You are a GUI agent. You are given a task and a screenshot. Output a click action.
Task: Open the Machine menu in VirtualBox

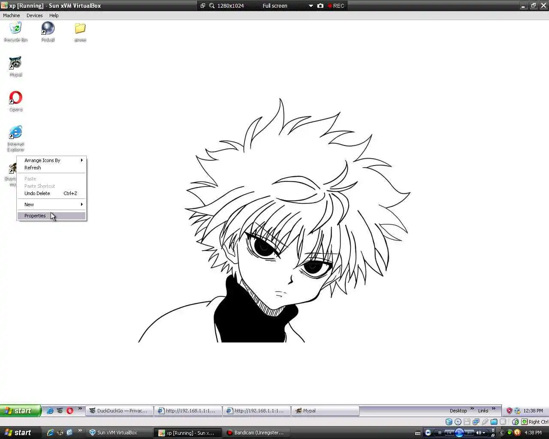[x=12, y=15]
